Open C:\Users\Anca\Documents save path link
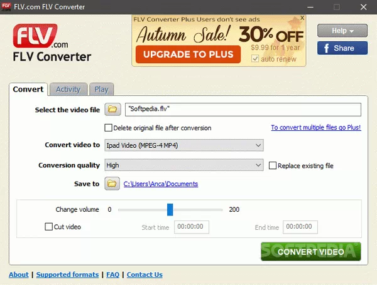 (161, 184)
